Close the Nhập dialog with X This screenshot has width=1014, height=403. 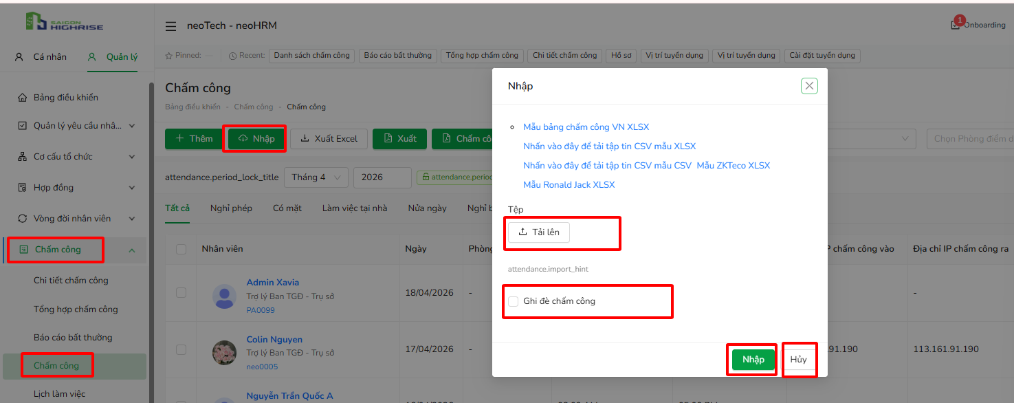click(809, 86)
